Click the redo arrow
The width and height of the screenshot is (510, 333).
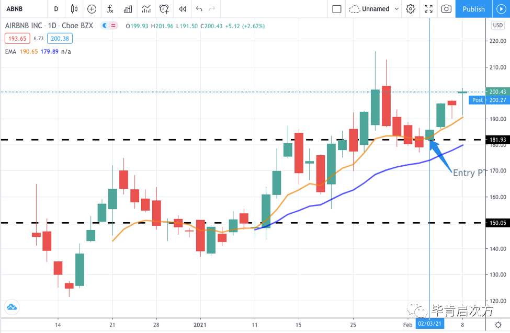pos(212,9)
